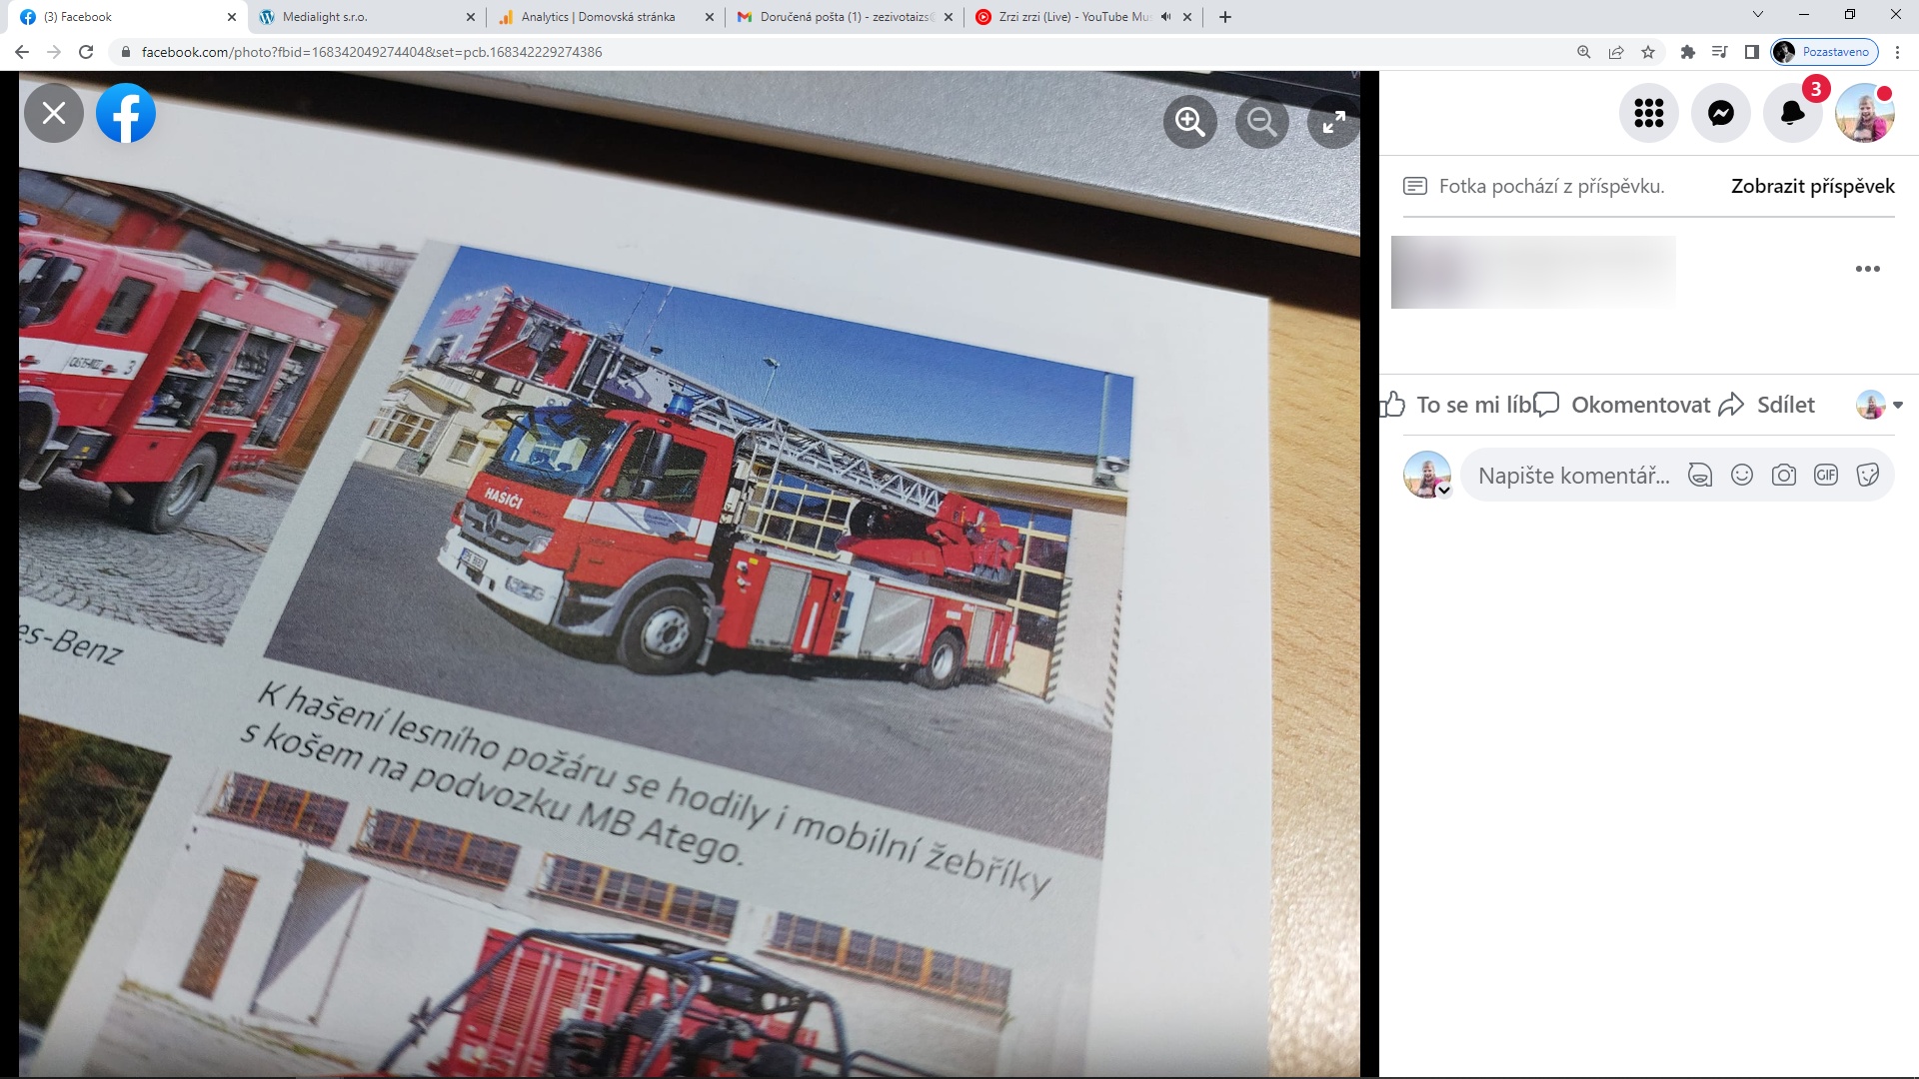Click Zobrazit příspěvek link

pyautogui.click(x=1813, y=186)
